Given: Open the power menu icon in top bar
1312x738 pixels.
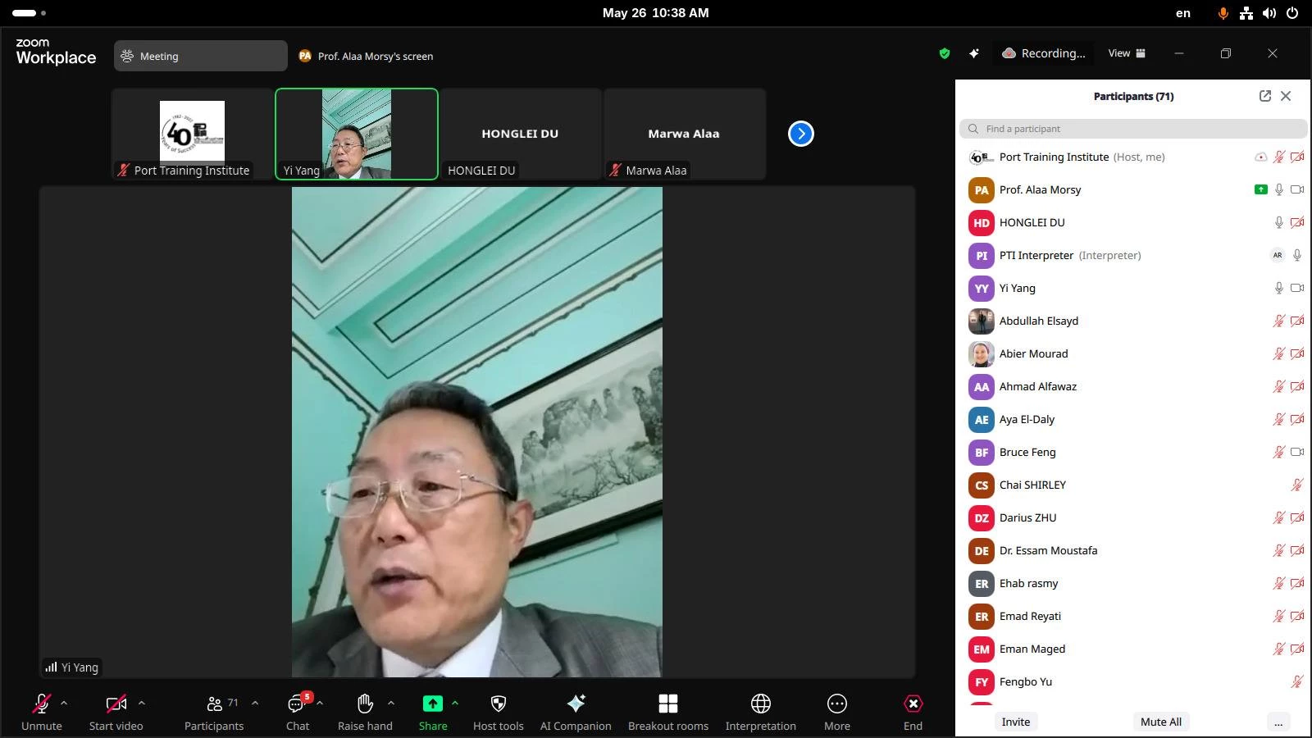Looking at the screenshot, I should (1292, 13).
